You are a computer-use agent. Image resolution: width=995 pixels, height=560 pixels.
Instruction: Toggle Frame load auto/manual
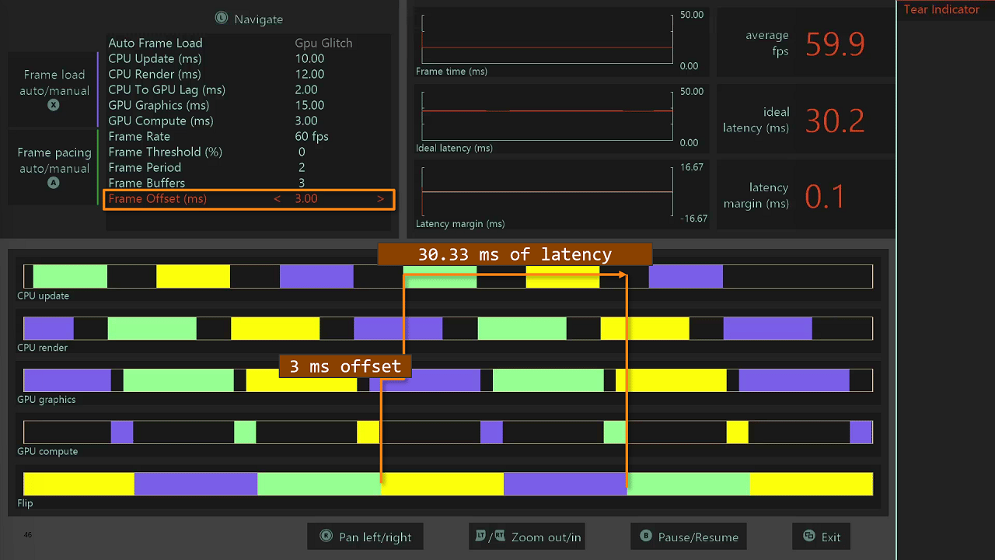click(x=54, y=89)
